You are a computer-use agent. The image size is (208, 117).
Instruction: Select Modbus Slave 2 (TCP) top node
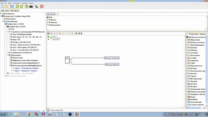point(16,24)
